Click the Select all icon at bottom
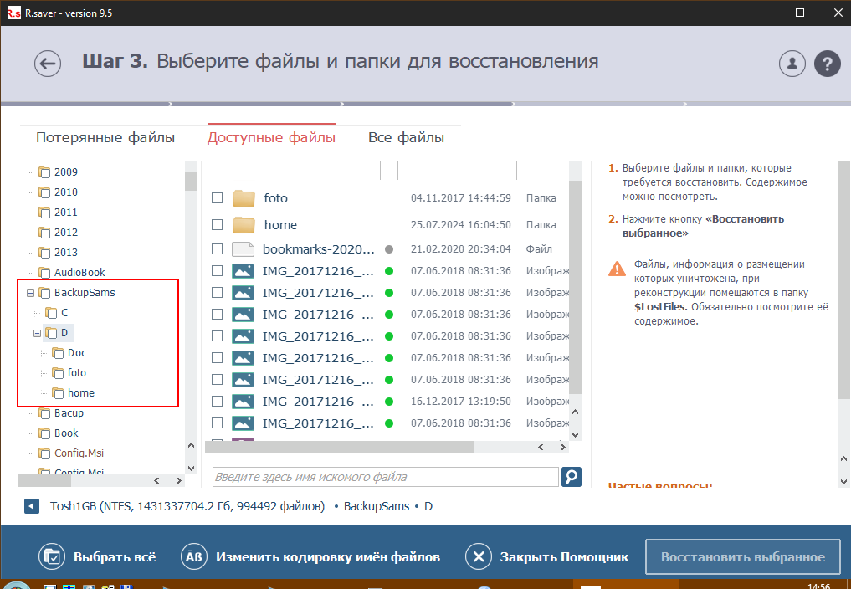 pos(51,557)
